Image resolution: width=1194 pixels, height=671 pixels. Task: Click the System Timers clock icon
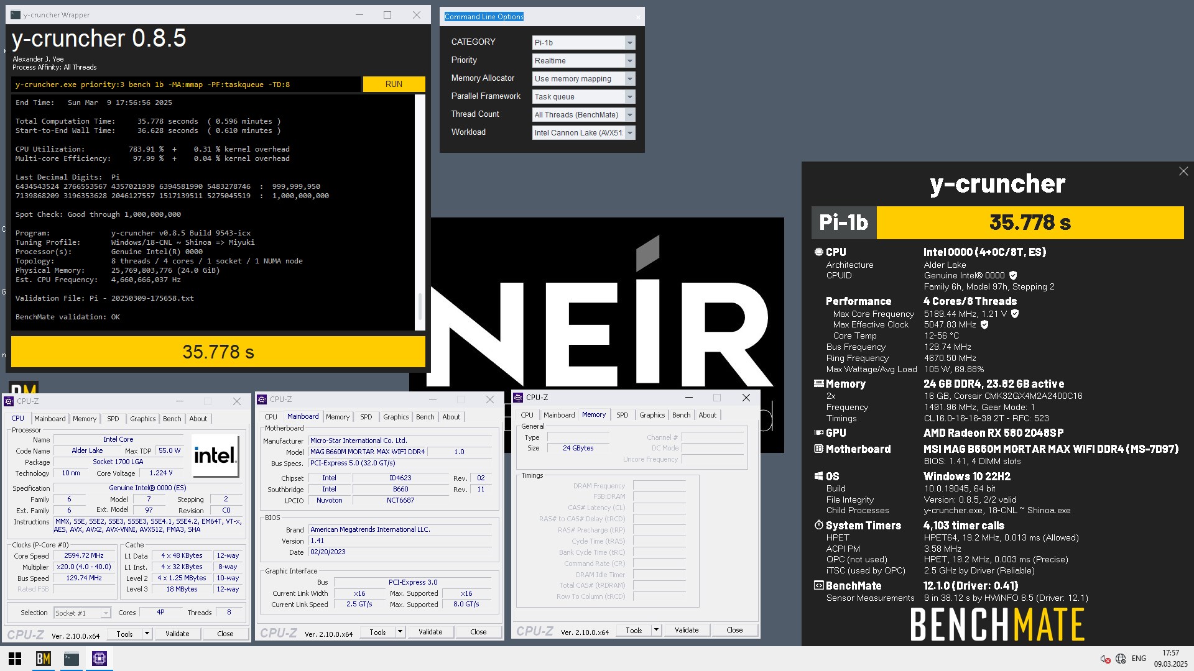(x=819, y=526)
